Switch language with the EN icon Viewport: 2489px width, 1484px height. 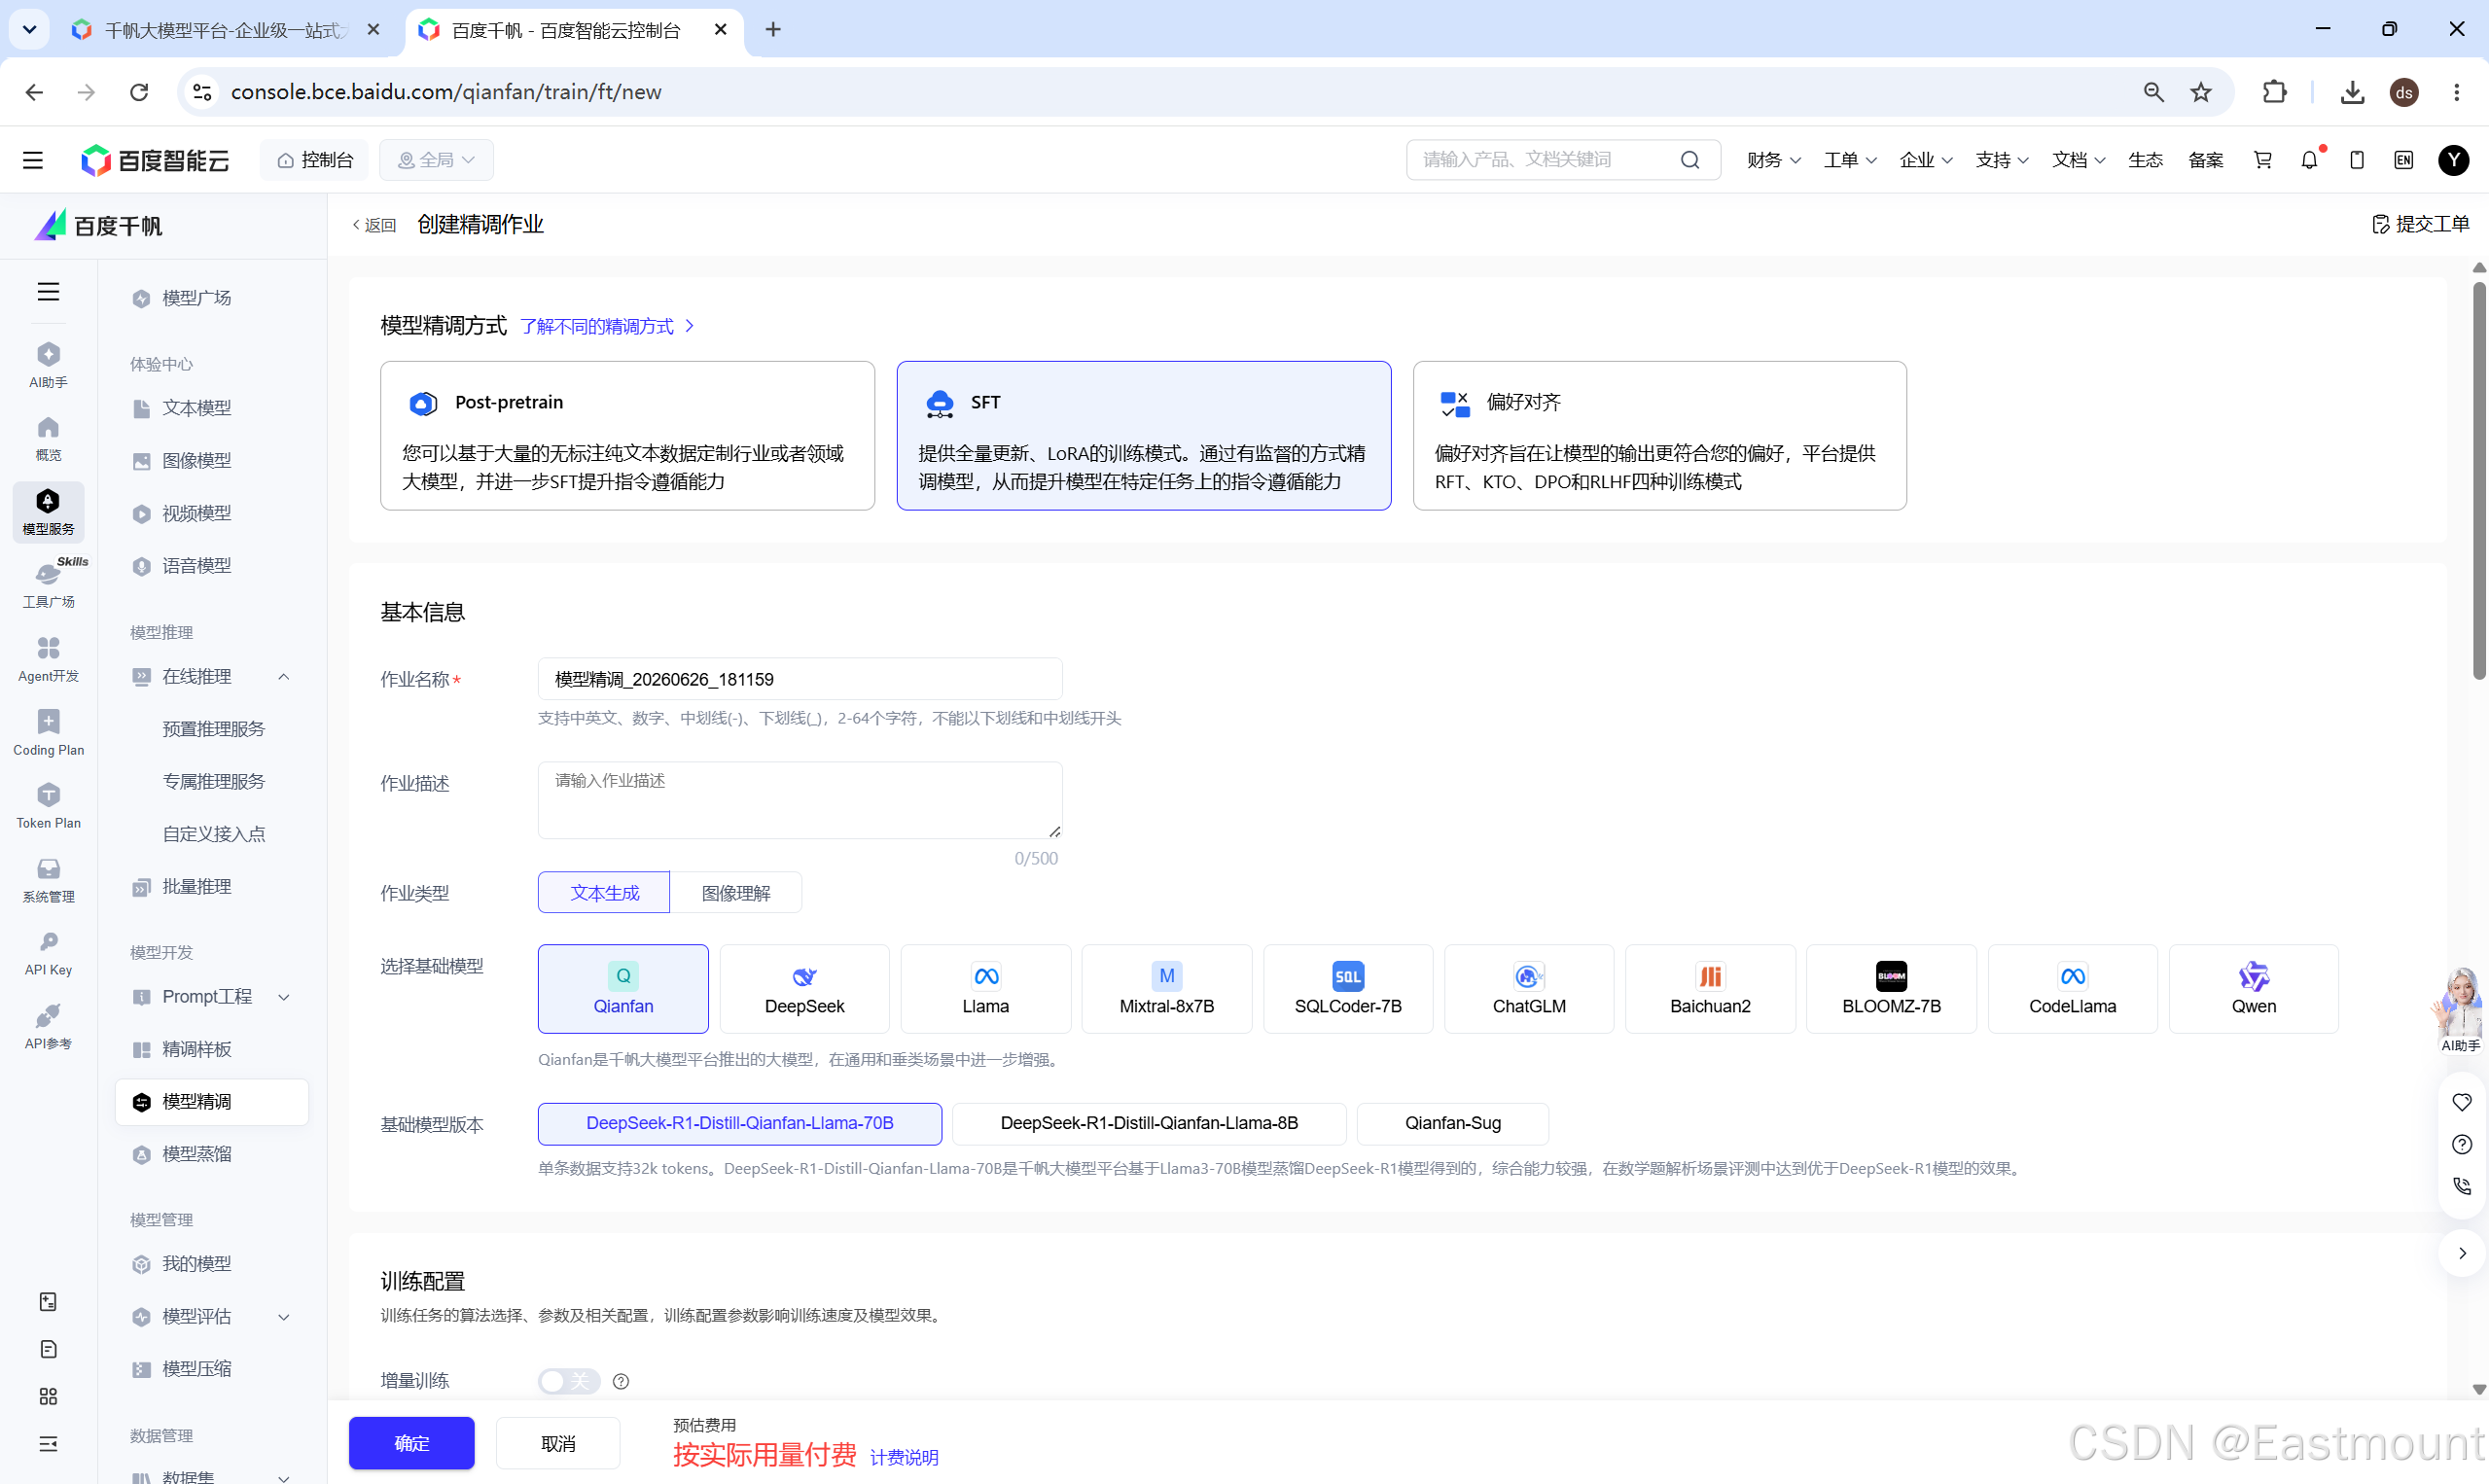point(2403,160)
